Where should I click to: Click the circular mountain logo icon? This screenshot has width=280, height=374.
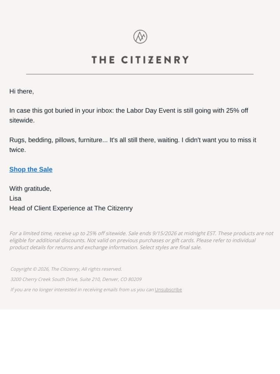(x=140, y=37)
